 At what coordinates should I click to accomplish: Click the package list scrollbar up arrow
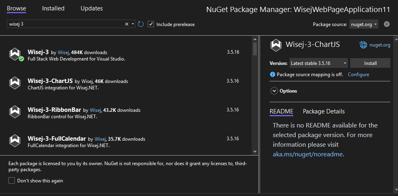255,39
